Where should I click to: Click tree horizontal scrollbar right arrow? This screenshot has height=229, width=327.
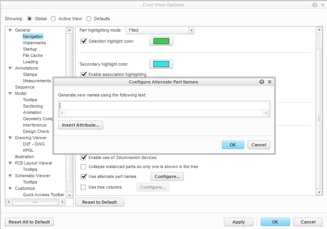coord(62,202)
